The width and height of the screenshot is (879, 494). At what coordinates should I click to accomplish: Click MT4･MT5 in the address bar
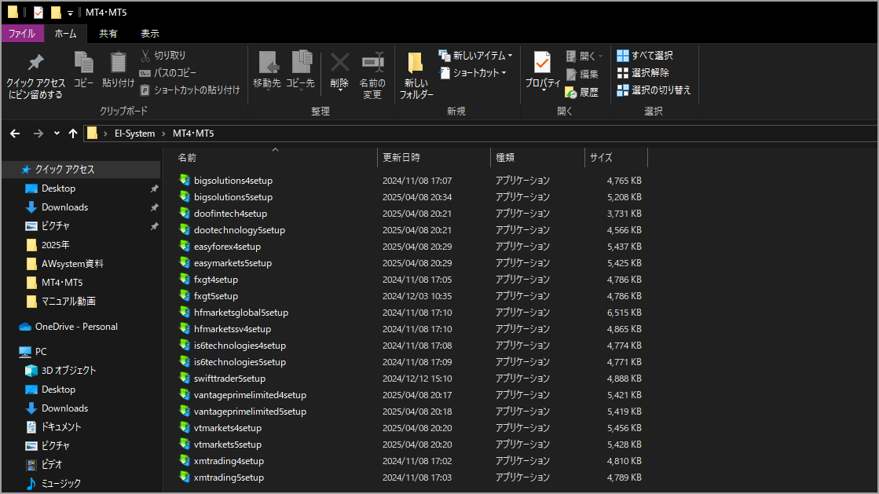point(193,134)
